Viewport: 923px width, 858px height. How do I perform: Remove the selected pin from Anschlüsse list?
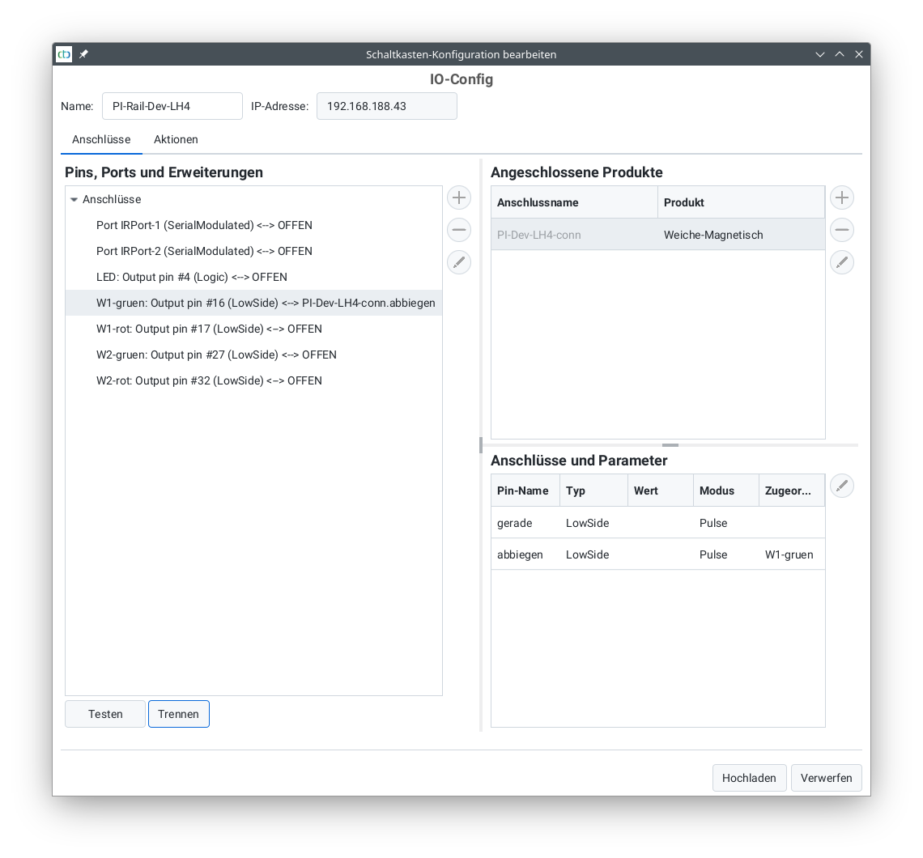459,230
